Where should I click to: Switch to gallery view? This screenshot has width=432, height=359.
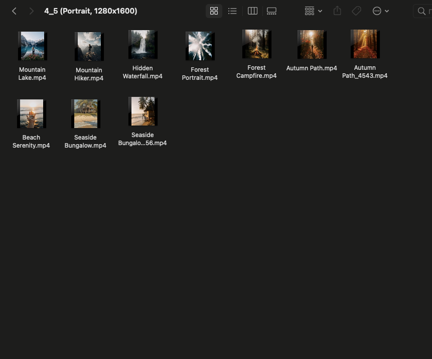point(271,11)
